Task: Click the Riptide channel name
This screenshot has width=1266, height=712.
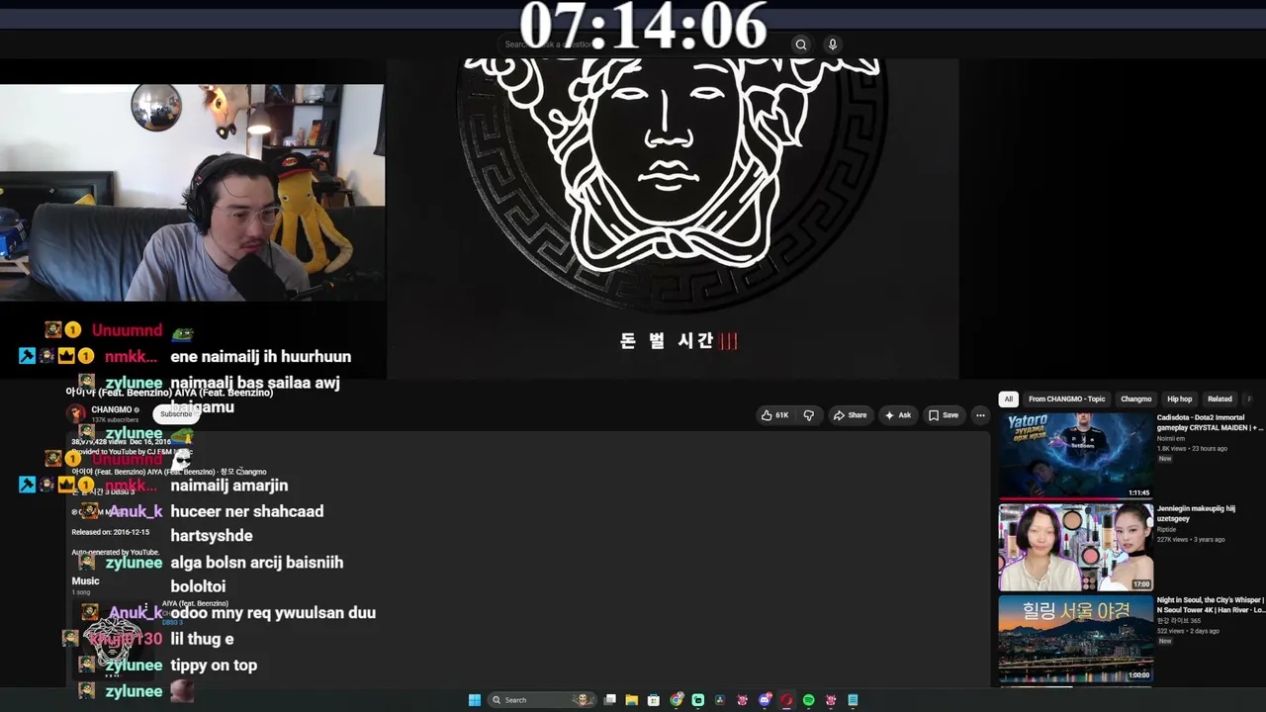Action: click(1168, 528)
